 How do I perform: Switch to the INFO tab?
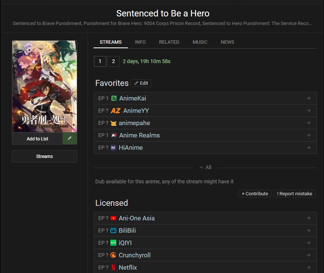[140, 42]
